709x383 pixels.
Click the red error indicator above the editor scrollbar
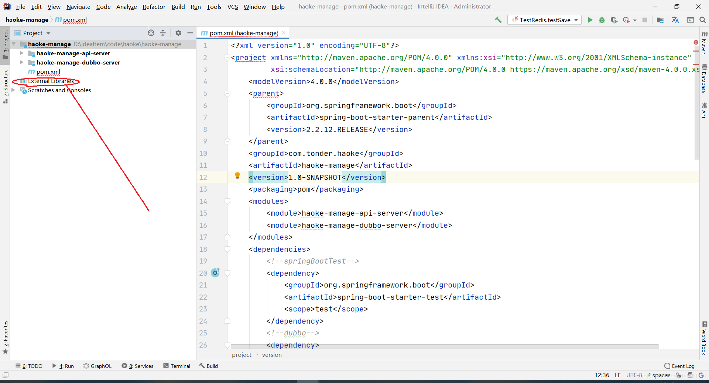(696, 42)
